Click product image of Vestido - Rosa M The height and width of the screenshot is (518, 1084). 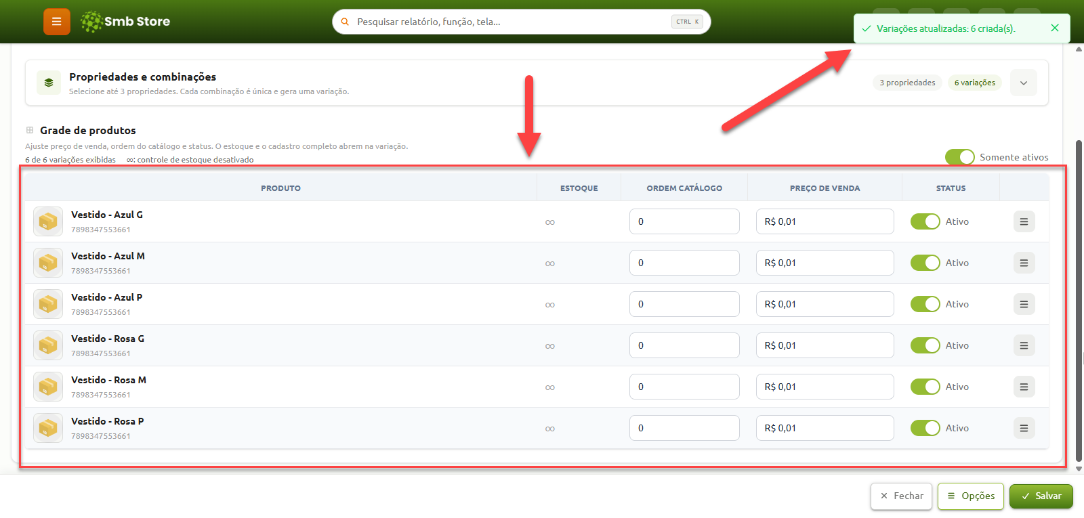pos(48,387)
